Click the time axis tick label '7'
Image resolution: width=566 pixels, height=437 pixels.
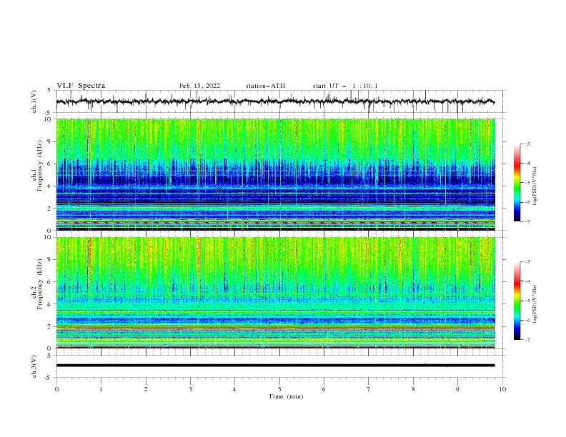point(369,389)
